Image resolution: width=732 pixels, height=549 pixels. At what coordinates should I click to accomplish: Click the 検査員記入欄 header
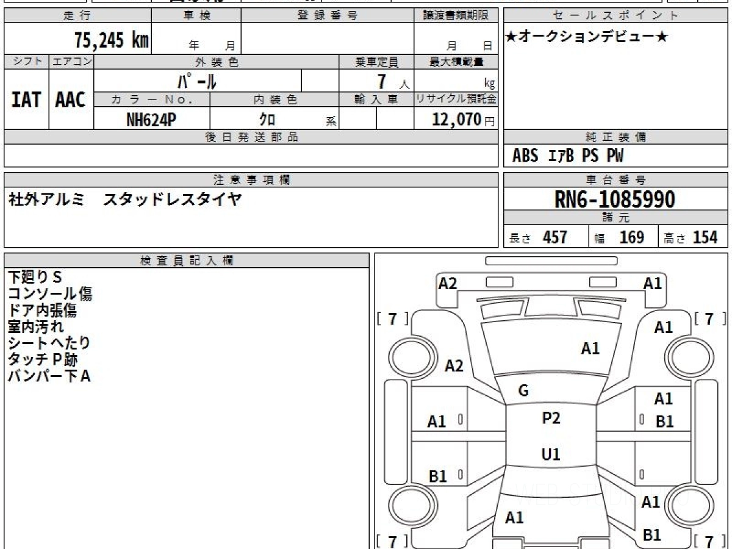tap(187, 260)
